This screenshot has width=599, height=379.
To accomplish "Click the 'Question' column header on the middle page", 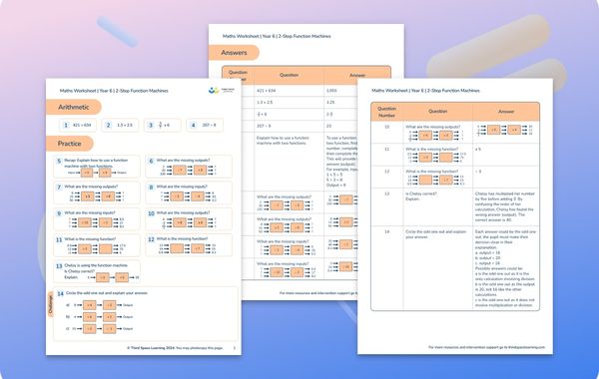I will click(289, 75).
